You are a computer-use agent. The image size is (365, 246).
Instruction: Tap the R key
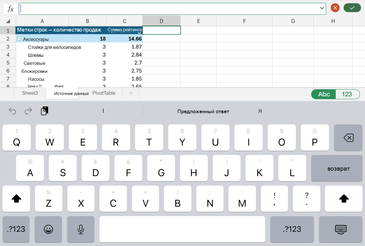click(116, 138)
